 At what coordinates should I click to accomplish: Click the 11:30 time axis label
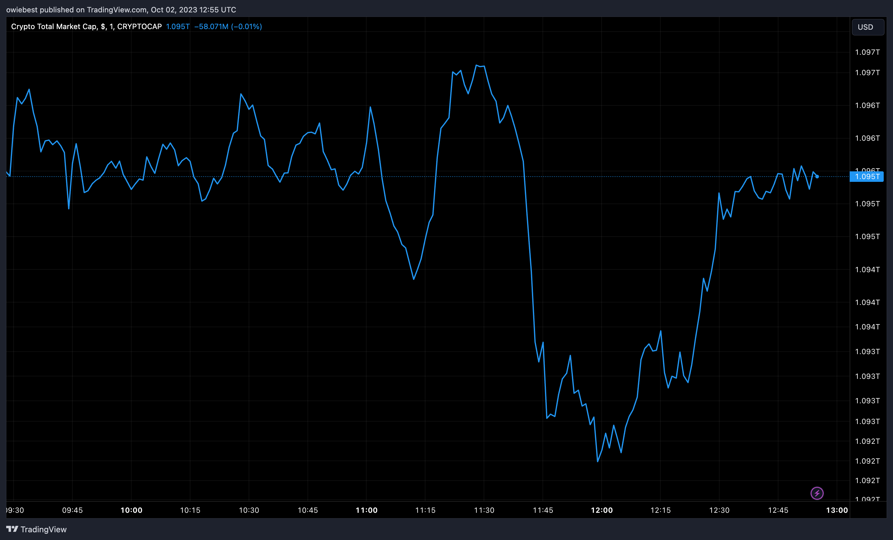click(x=484, y=510)
